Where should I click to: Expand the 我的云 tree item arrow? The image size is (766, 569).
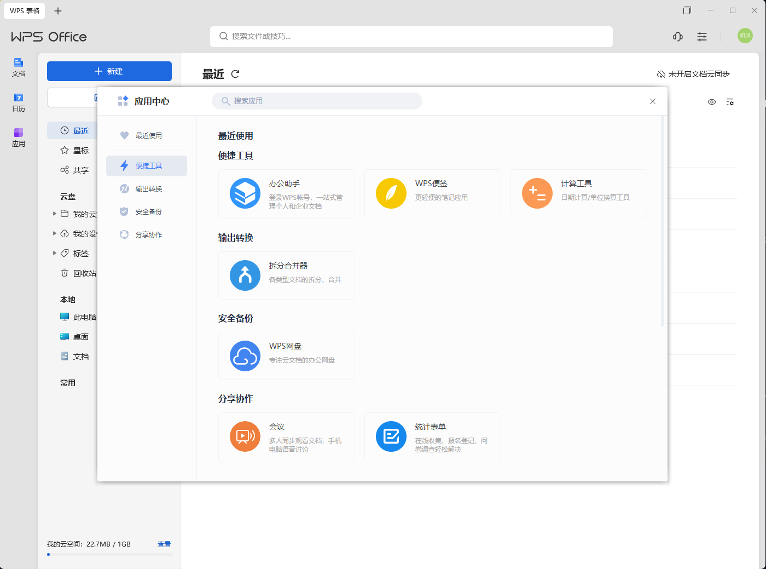coord(54,214)
